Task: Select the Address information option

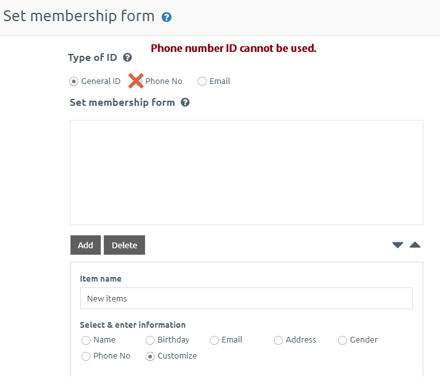Action: point(278,340)
